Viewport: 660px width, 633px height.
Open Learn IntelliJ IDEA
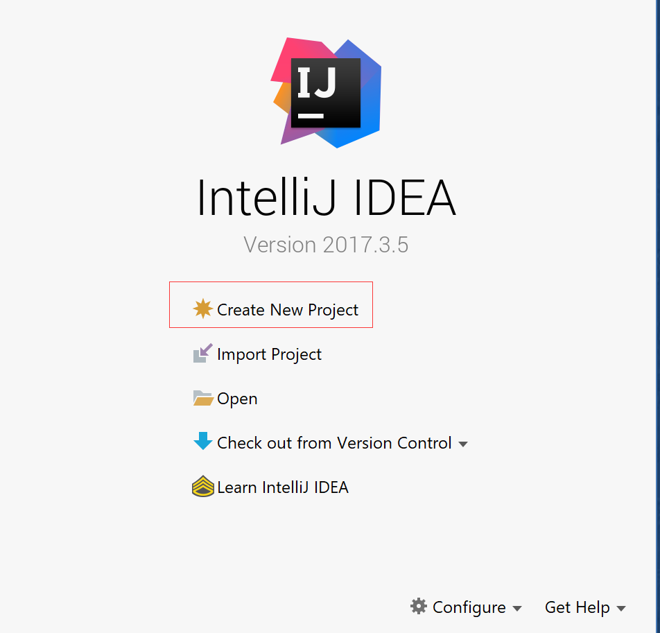coord(283,487)
